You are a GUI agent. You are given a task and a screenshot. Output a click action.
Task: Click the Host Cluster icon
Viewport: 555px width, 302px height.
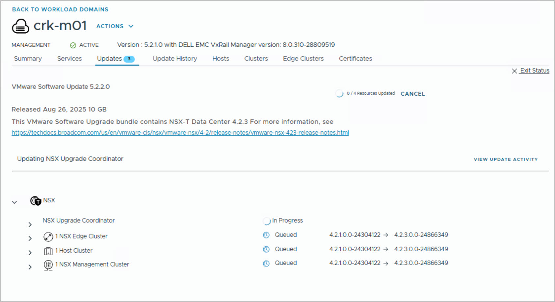pyautogui.click(x=48, y=251)
